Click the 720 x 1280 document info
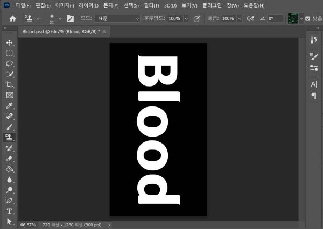The height and width of the screenshot is (229, 323). coord(72,225)
